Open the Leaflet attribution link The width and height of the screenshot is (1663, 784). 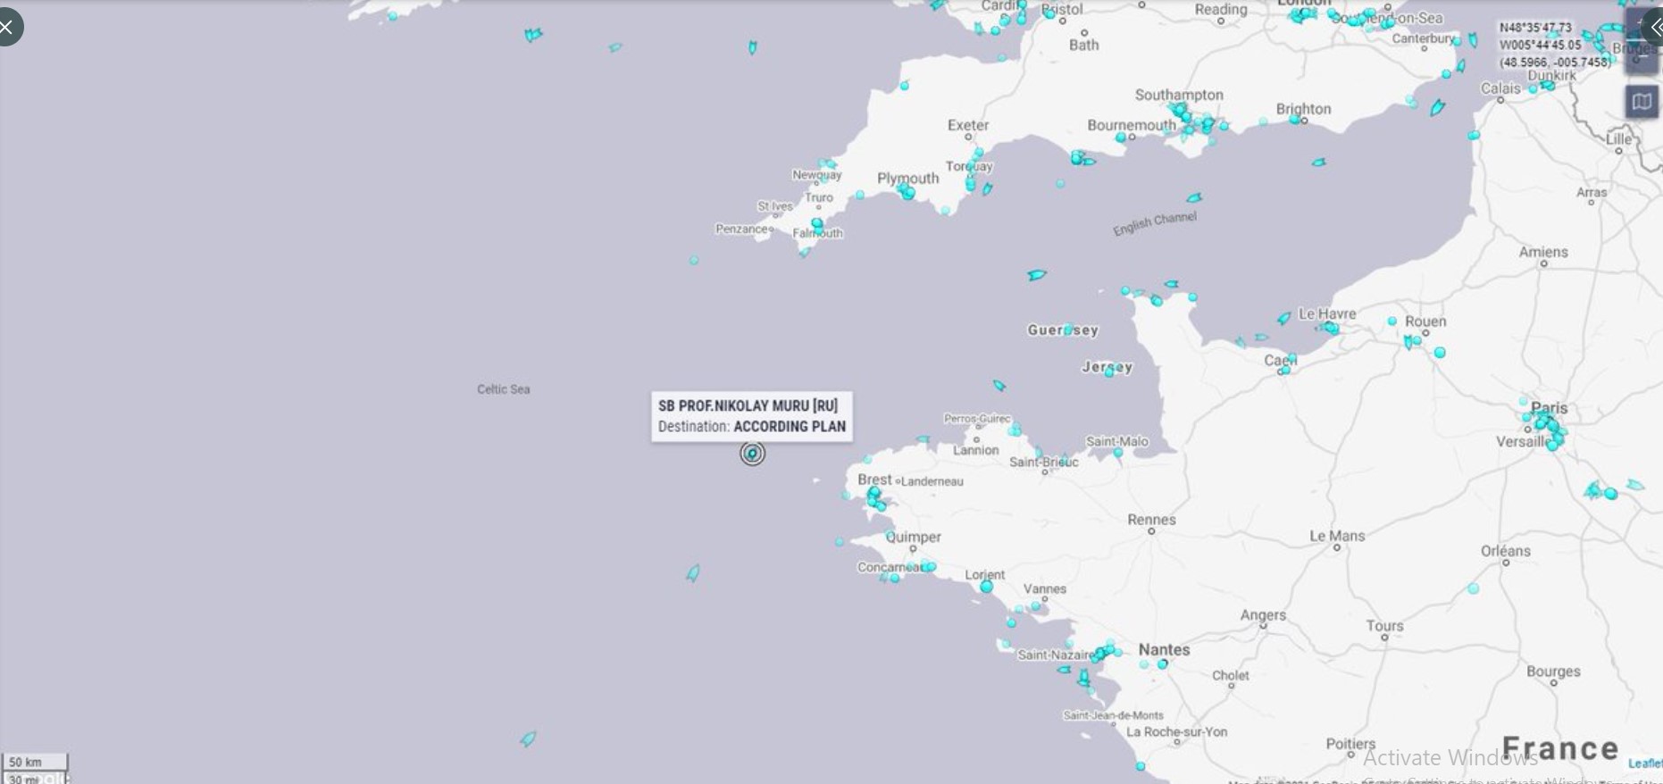click(x=1644, y=763)
